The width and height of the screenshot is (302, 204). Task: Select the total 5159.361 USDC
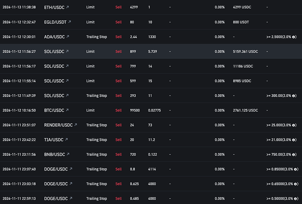(246, 51)
